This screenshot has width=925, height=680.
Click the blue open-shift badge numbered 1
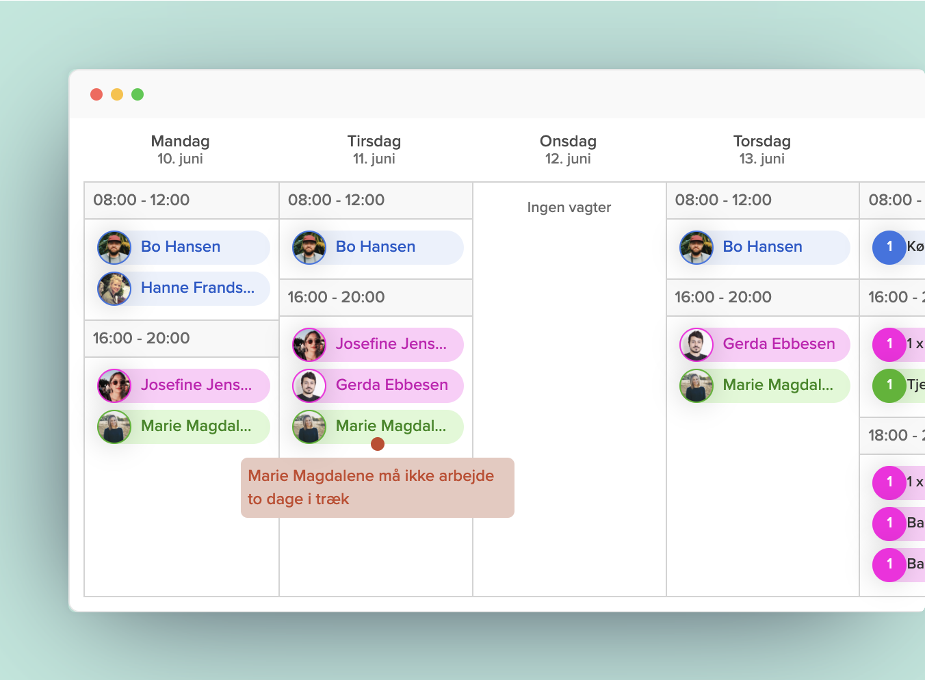(889, 247)
